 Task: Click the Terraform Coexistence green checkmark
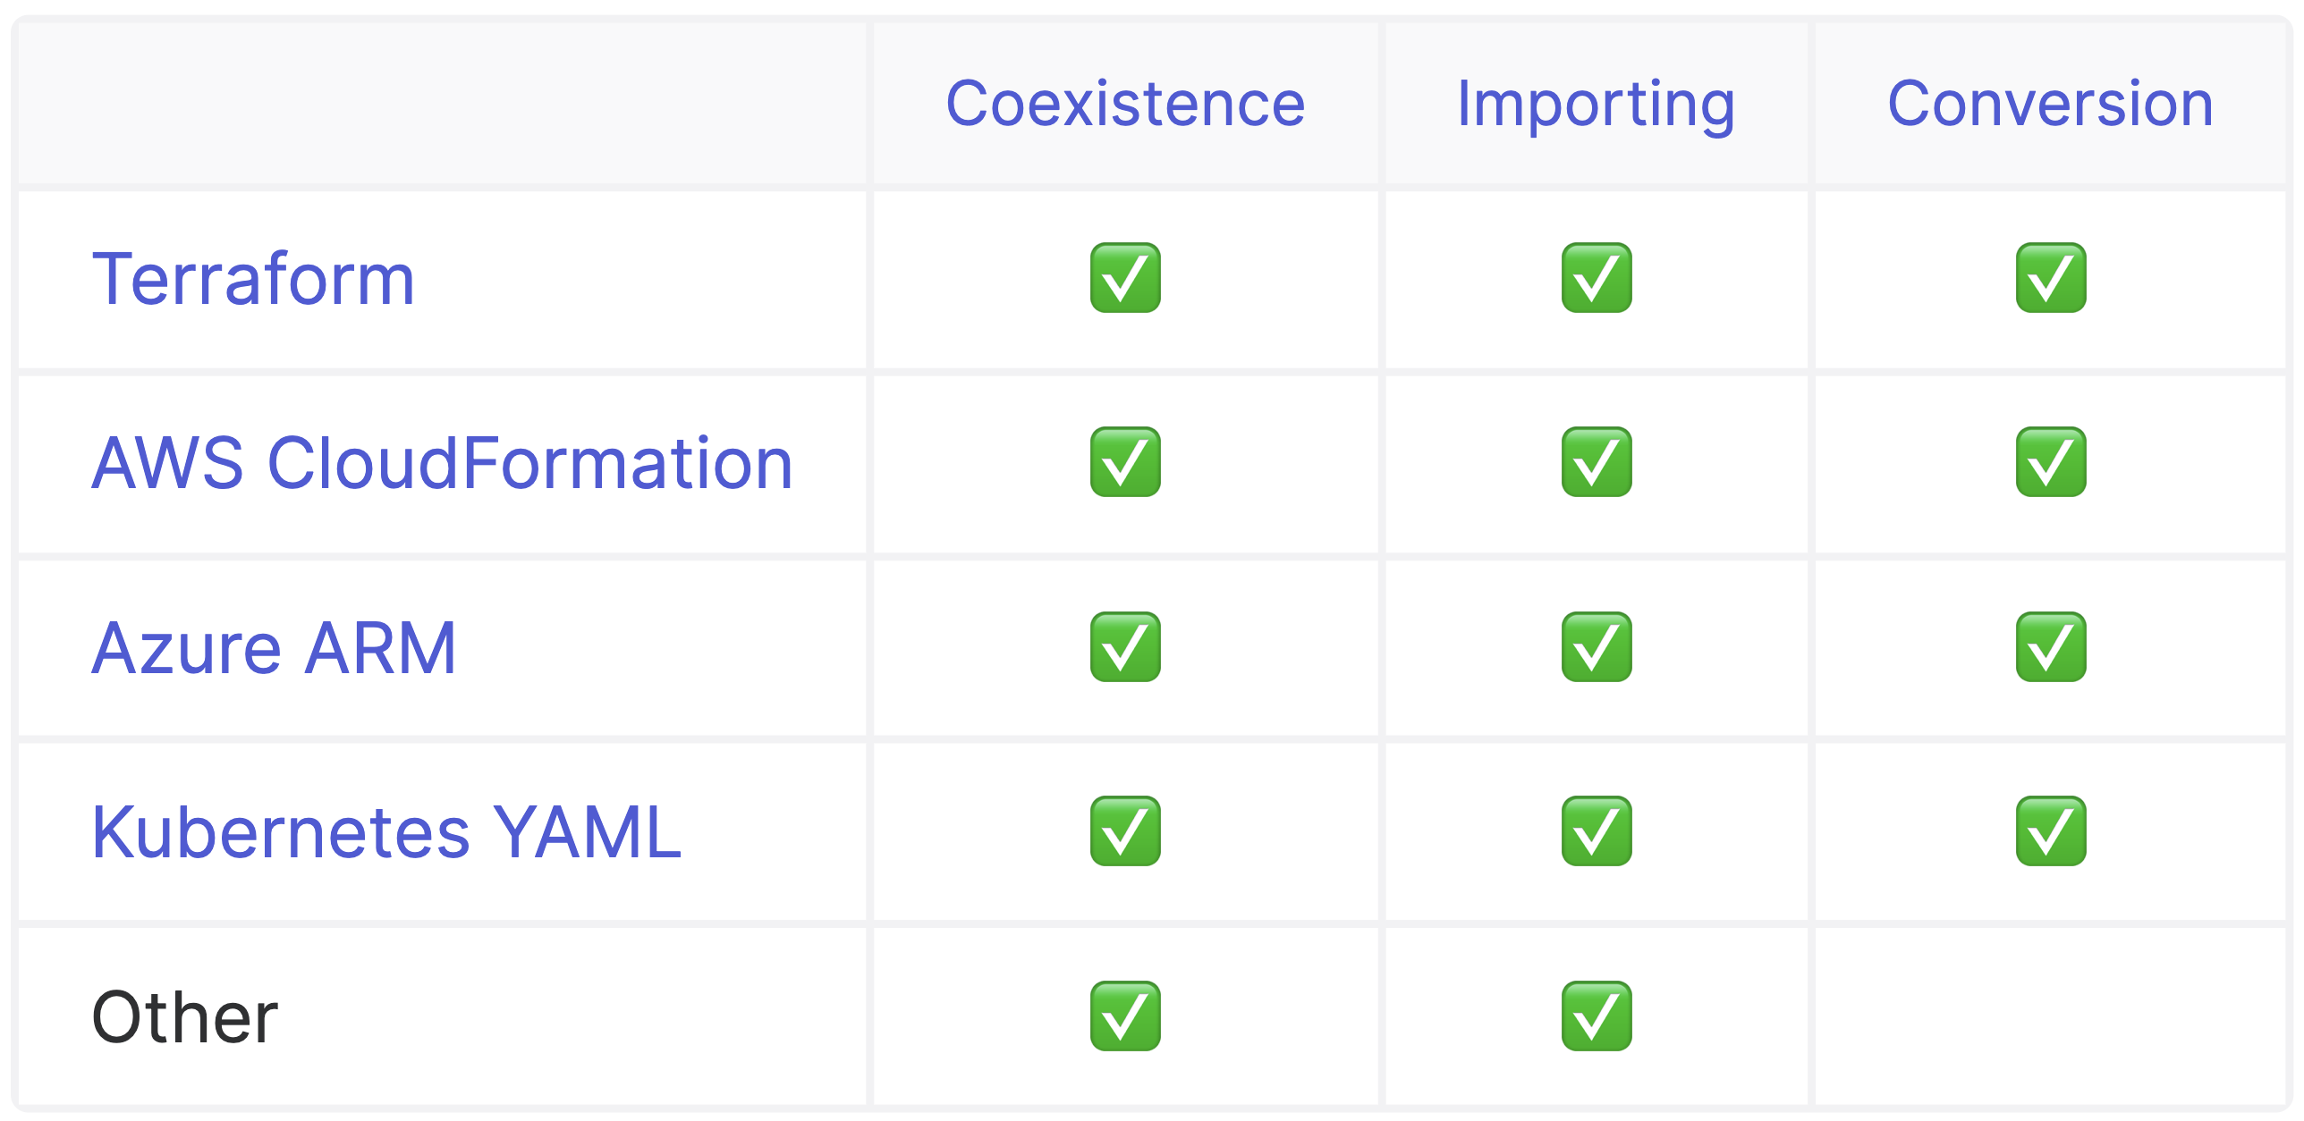coord(1125,278)
